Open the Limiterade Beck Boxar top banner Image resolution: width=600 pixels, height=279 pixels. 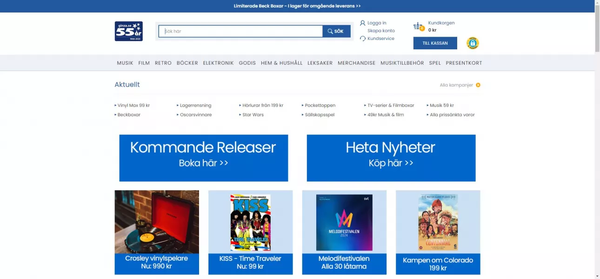pos(297,6)
